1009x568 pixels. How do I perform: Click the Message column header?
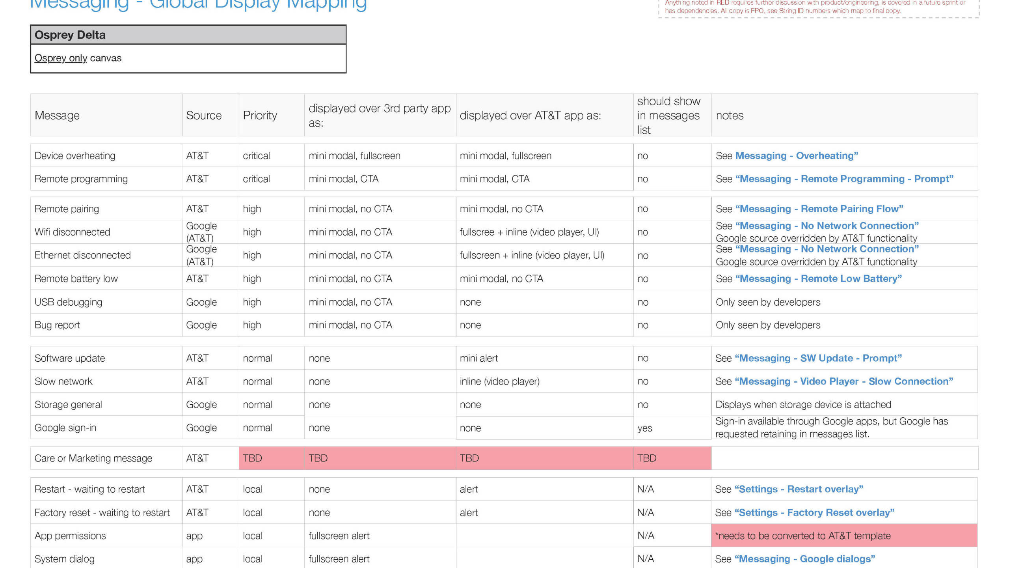(57, 116)
